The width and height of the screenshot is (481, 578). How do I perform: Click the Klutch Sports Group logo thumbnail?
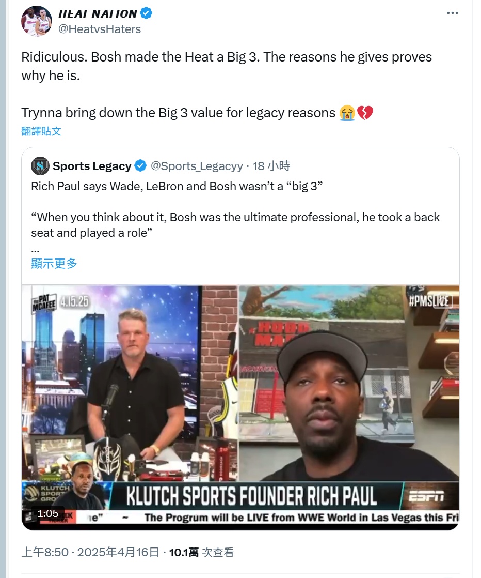(x=47, y=493)
